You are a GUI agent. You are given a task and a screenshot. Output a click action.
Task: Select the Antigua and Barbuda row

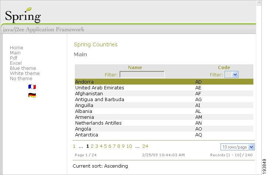164,100
